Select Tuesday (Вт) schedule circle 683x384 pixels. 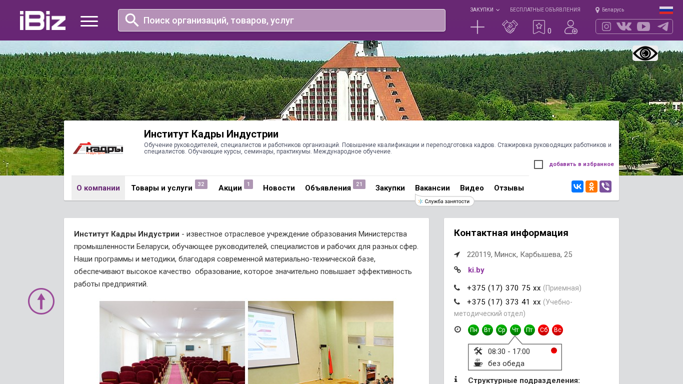pyautogui.click(x=487, y=330)
